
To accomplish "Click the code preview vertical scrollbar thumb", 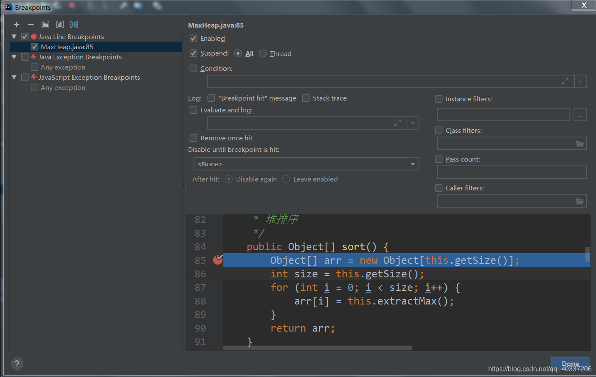I will pos(588,254).
